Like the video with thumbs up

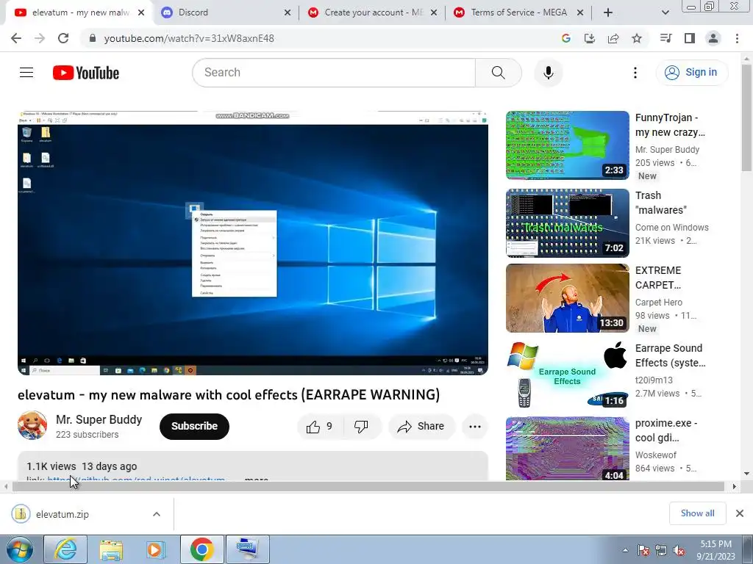point(321,427)
